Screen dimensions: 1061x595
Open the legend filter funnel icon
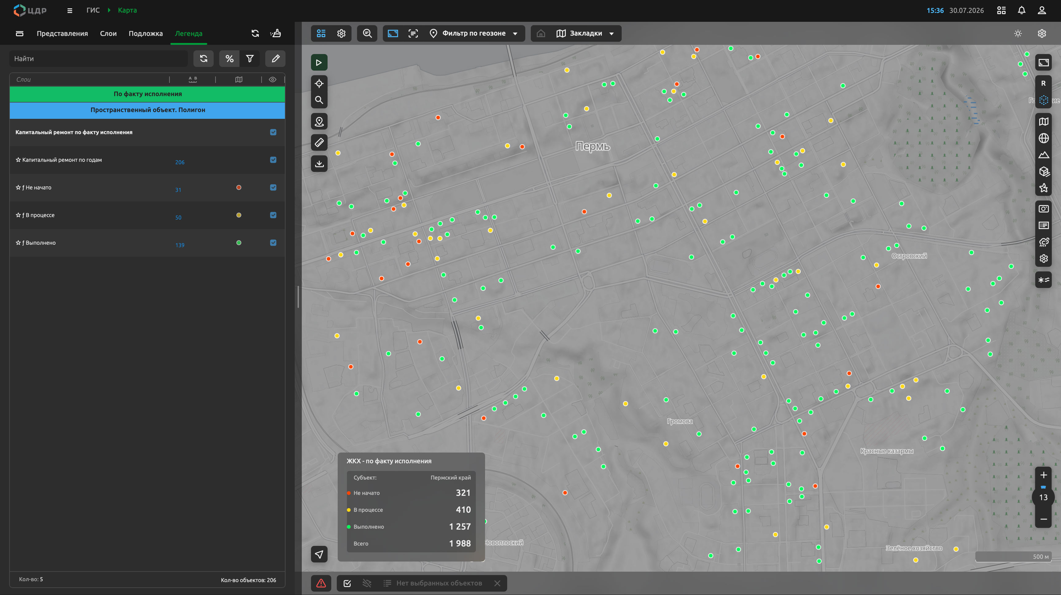coord(250,58)
